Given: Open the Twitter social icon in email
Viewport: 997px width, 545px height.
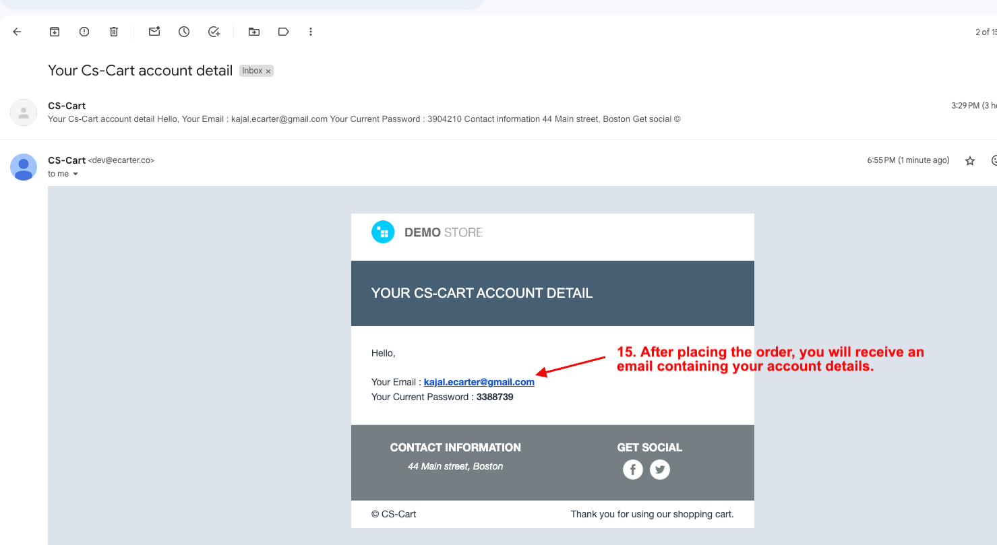Looking at the screenshot, I should click(660, 470).
